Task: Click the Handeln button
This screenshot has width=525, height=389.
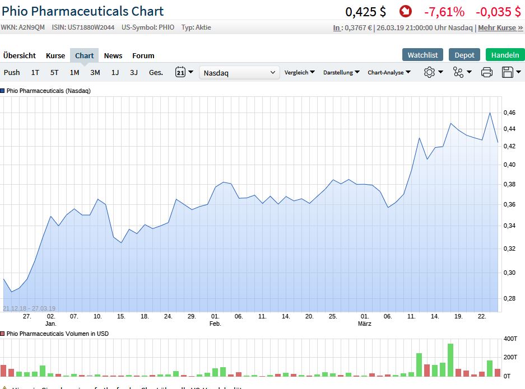Action: pos(504,55)
